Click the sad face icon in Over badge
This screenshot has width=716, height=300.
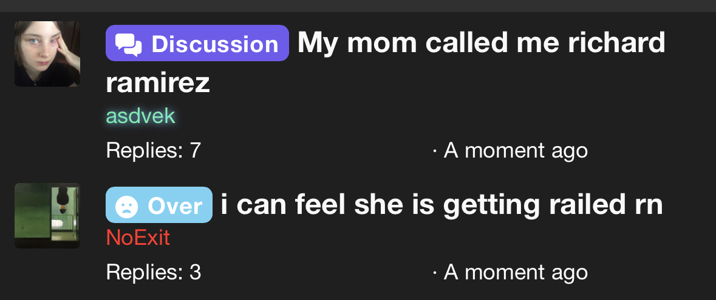pyautogui.click(x=126, y=206)
